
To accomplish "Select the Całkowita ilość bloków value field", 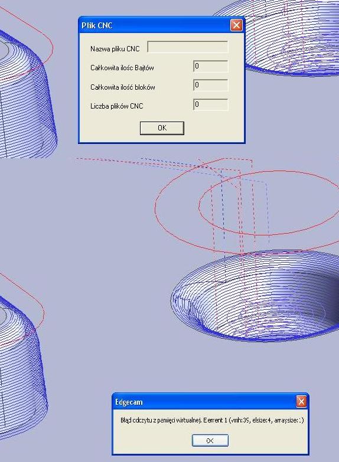I will pos(211,86).
